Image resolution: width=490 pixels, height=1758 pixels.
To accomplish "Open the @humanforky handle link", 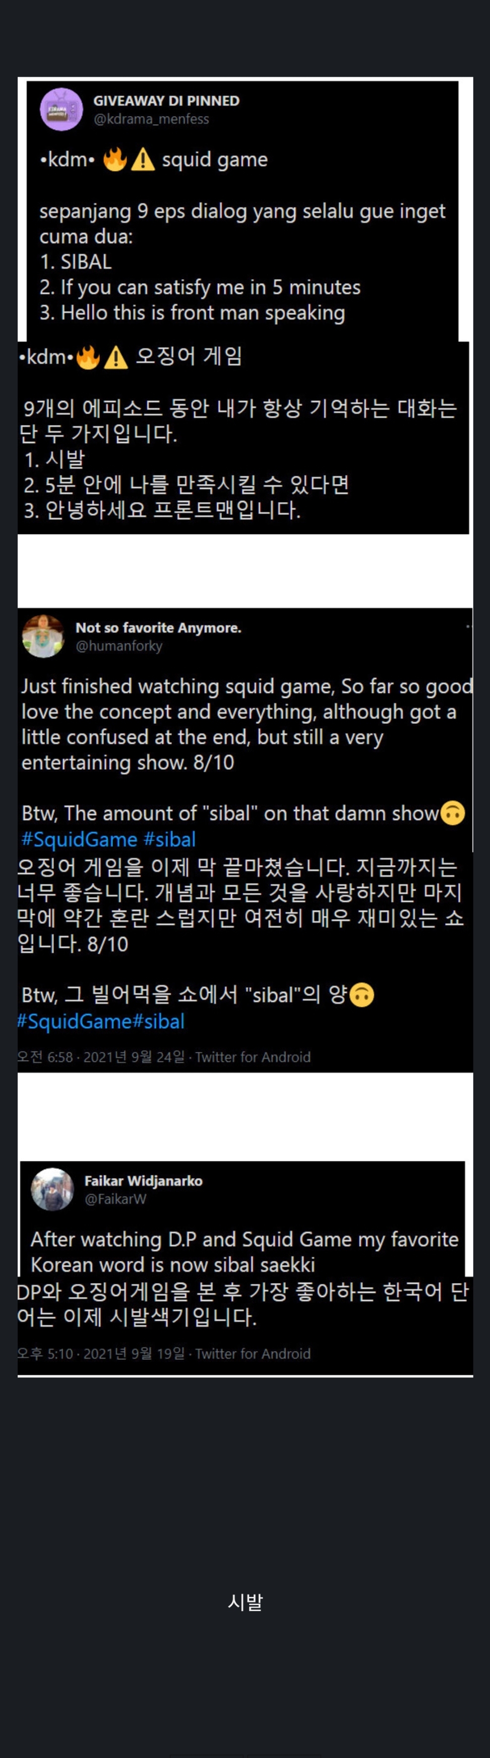I will [118, 646].
